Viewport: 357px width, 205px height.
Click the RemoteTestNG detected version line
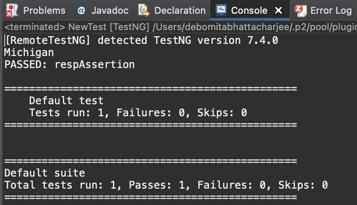[x=141, y=40]
